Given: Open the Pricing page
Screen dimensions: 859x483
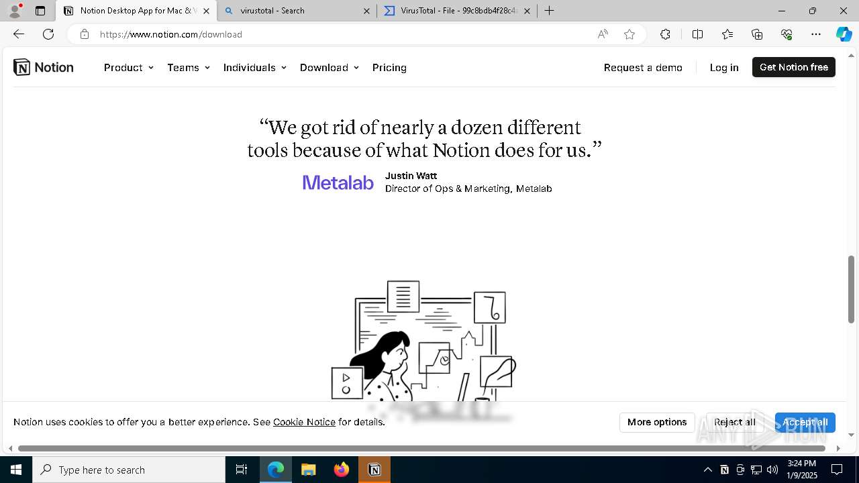Looking at the screenshot, I should point(389,67).
